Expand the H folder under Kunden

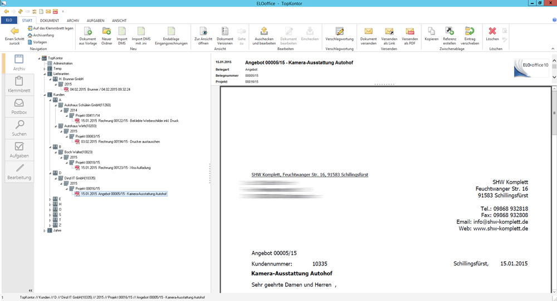[x=50, y=204]
